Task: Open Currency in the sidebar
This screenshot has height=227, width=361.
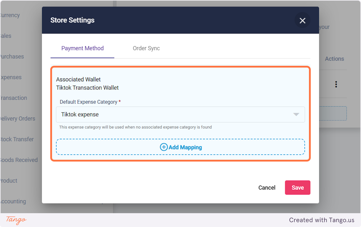Action: (x=10, y=15)
